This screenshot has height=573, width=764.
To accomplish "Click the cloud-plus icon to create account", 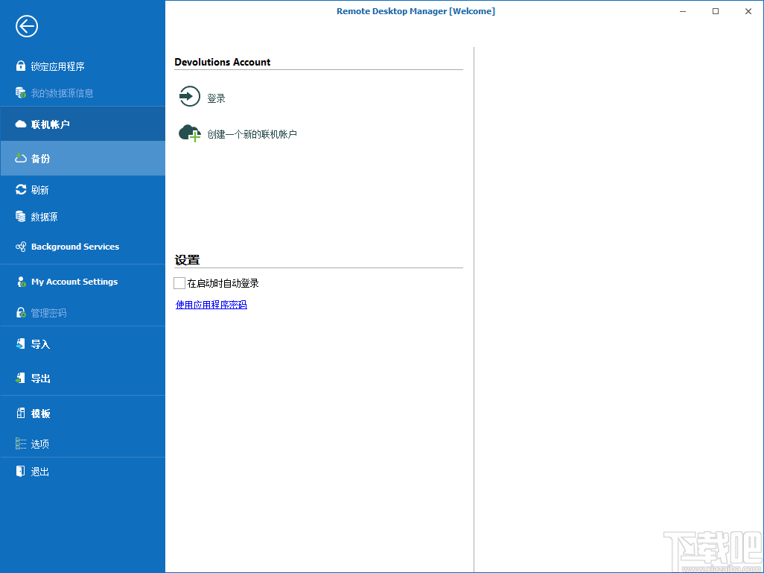I will click(x=189, y=133).
